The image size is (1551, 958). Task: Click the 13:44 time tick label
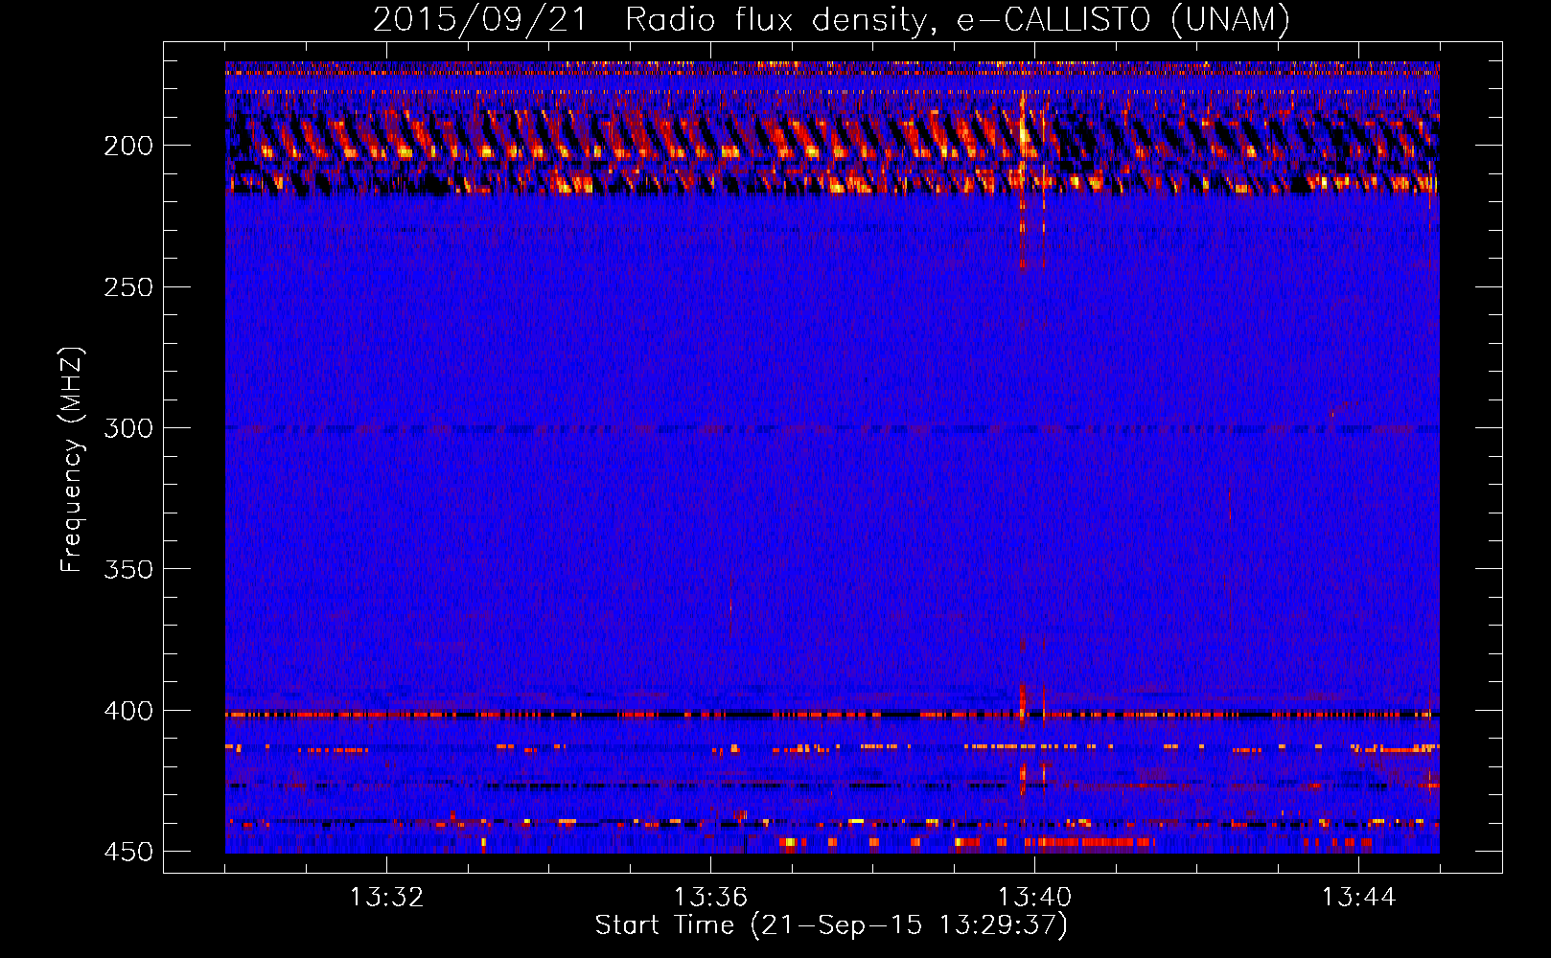click(x=1358, y=898)
